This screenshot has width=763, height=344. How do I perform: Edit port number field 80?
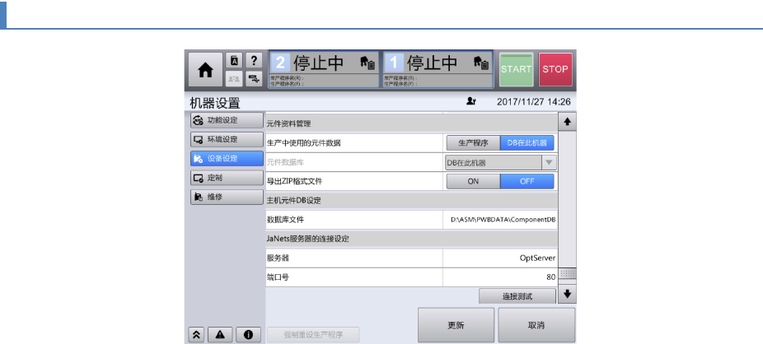click(500, 277)
